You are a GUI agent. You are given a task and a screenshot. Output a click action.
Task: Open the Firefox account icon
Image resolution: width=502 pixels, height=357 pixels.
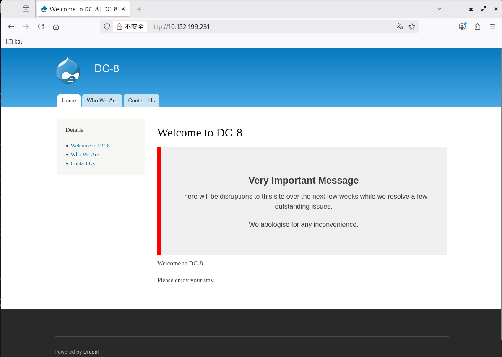pos(462,26)
